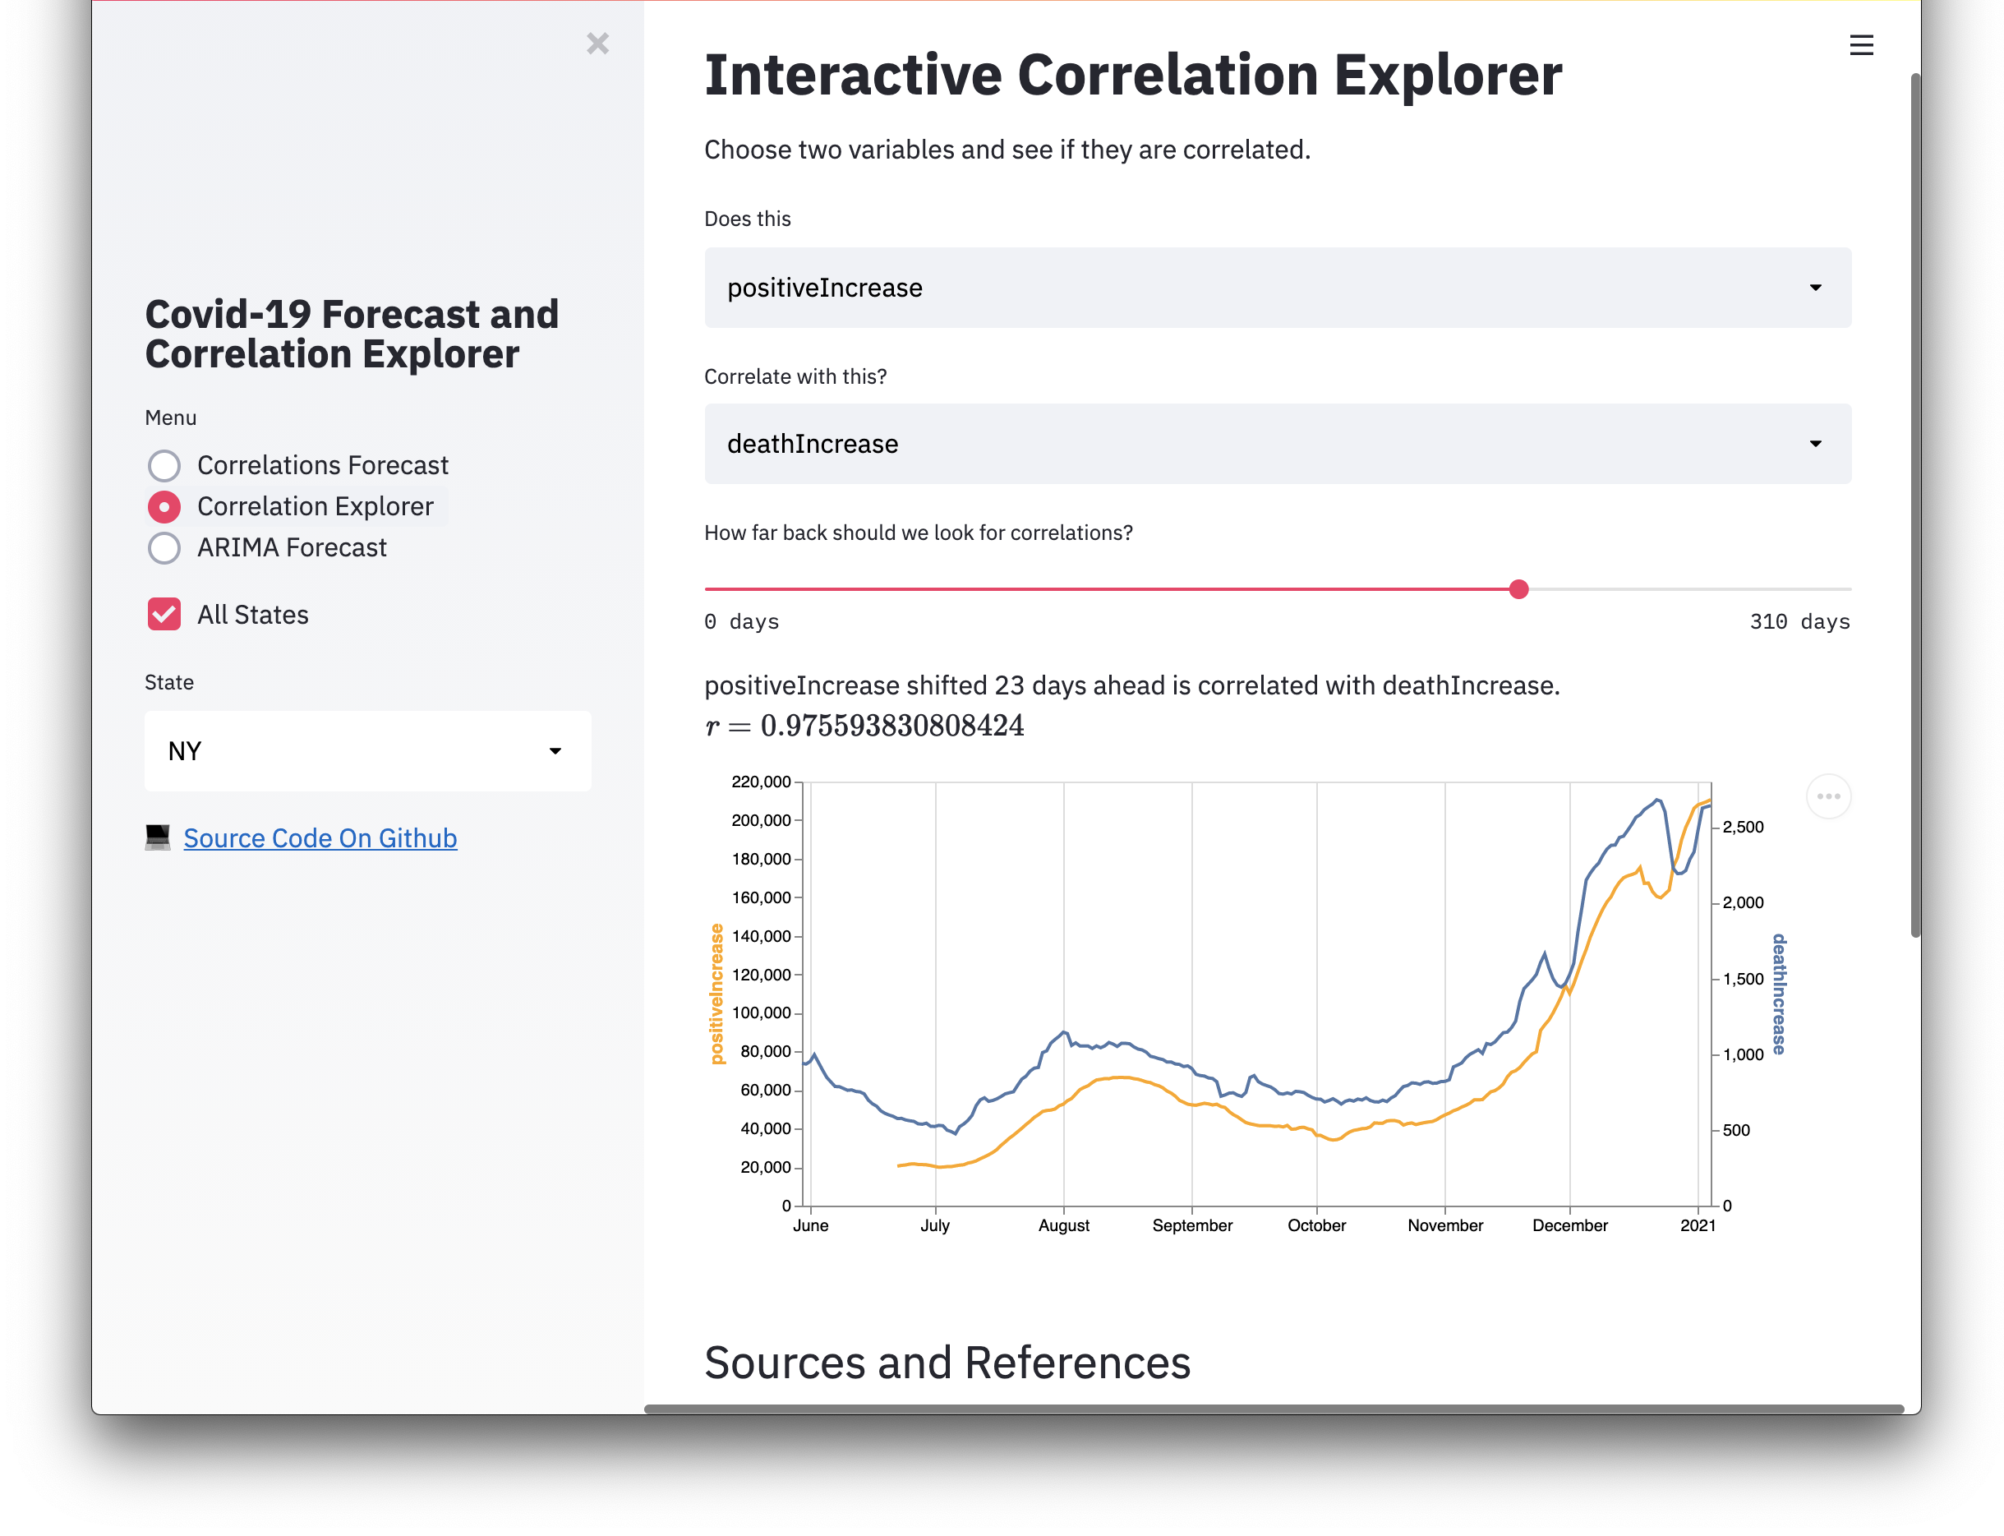Select the Correlations Forecast radio option
The width and height of the screenshot is (2004, 1536).
[164, 465]
